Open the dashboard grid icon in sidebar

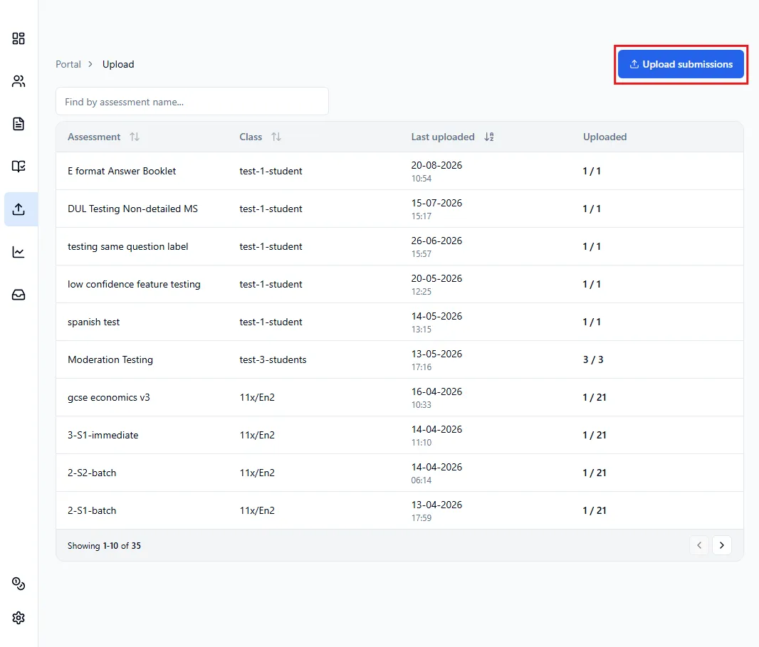(19, 38)
